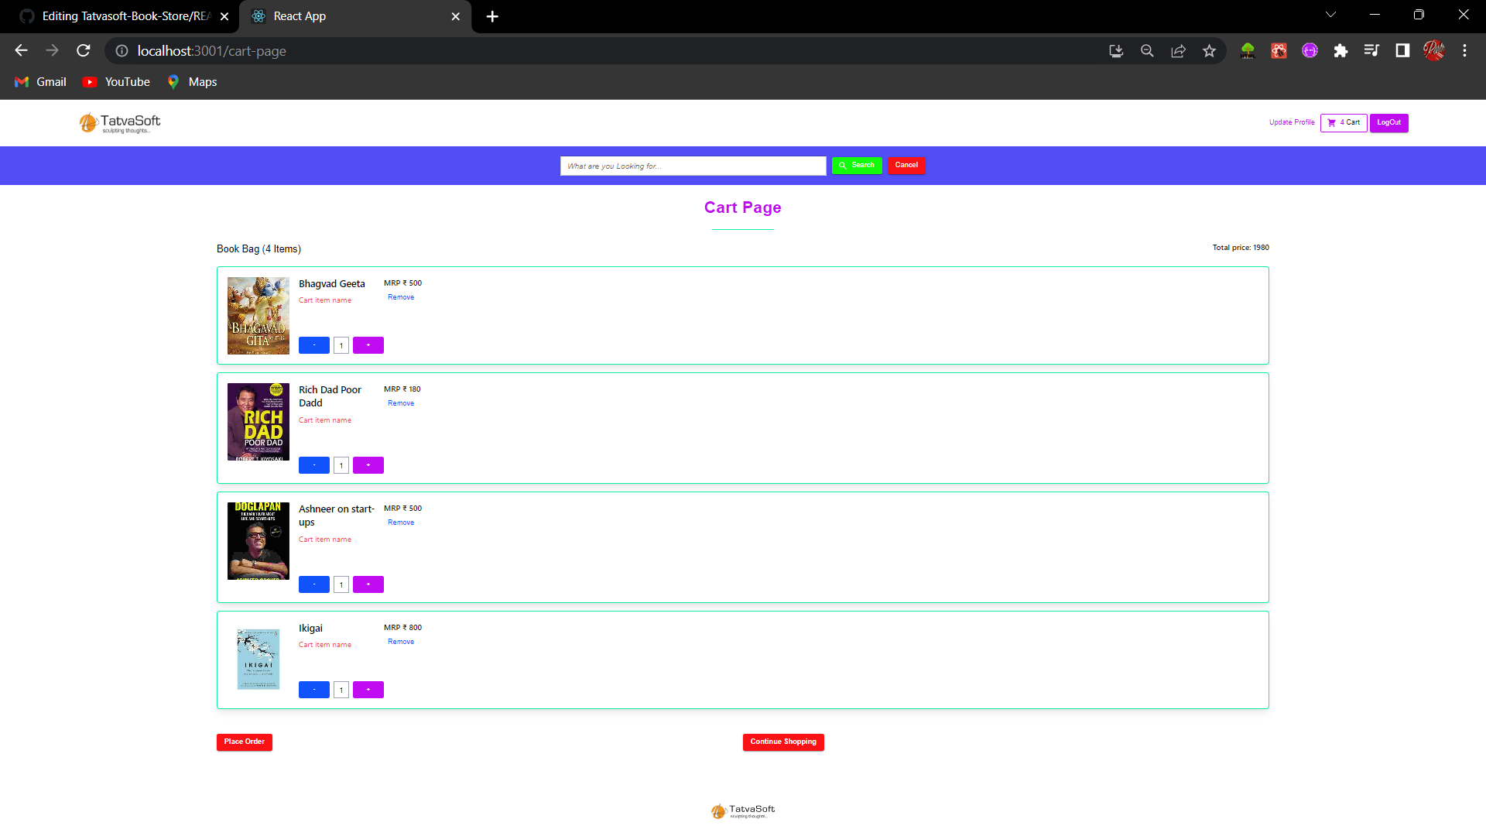Reload the page using the refresh icon
The width and height of the screenshot is (1486, 836).
point(83,50)
